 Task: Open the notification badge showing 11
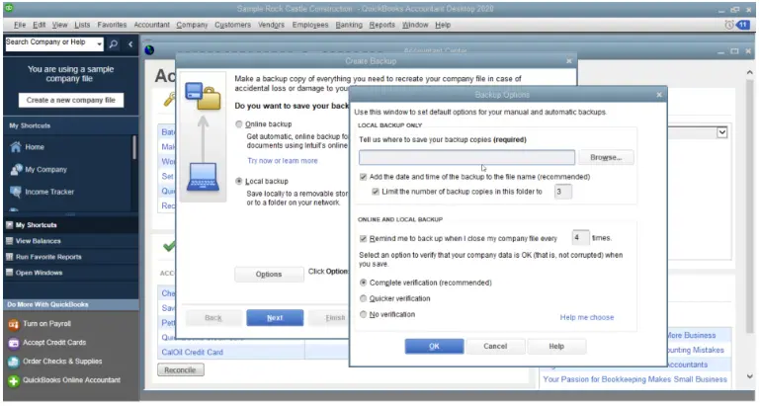pyautogui.click(x=743, y=25)
